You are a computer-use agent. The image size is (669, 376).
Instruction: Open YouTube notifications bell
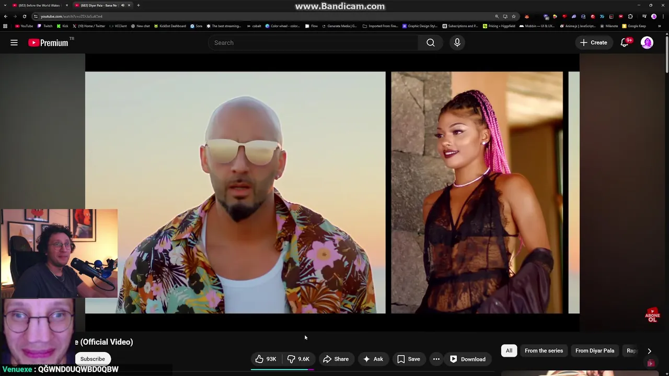coord(625,43)
